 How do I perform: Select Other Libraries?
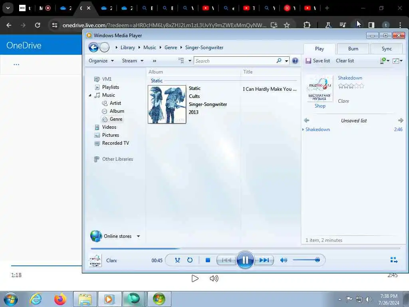[x=117, y=159]
